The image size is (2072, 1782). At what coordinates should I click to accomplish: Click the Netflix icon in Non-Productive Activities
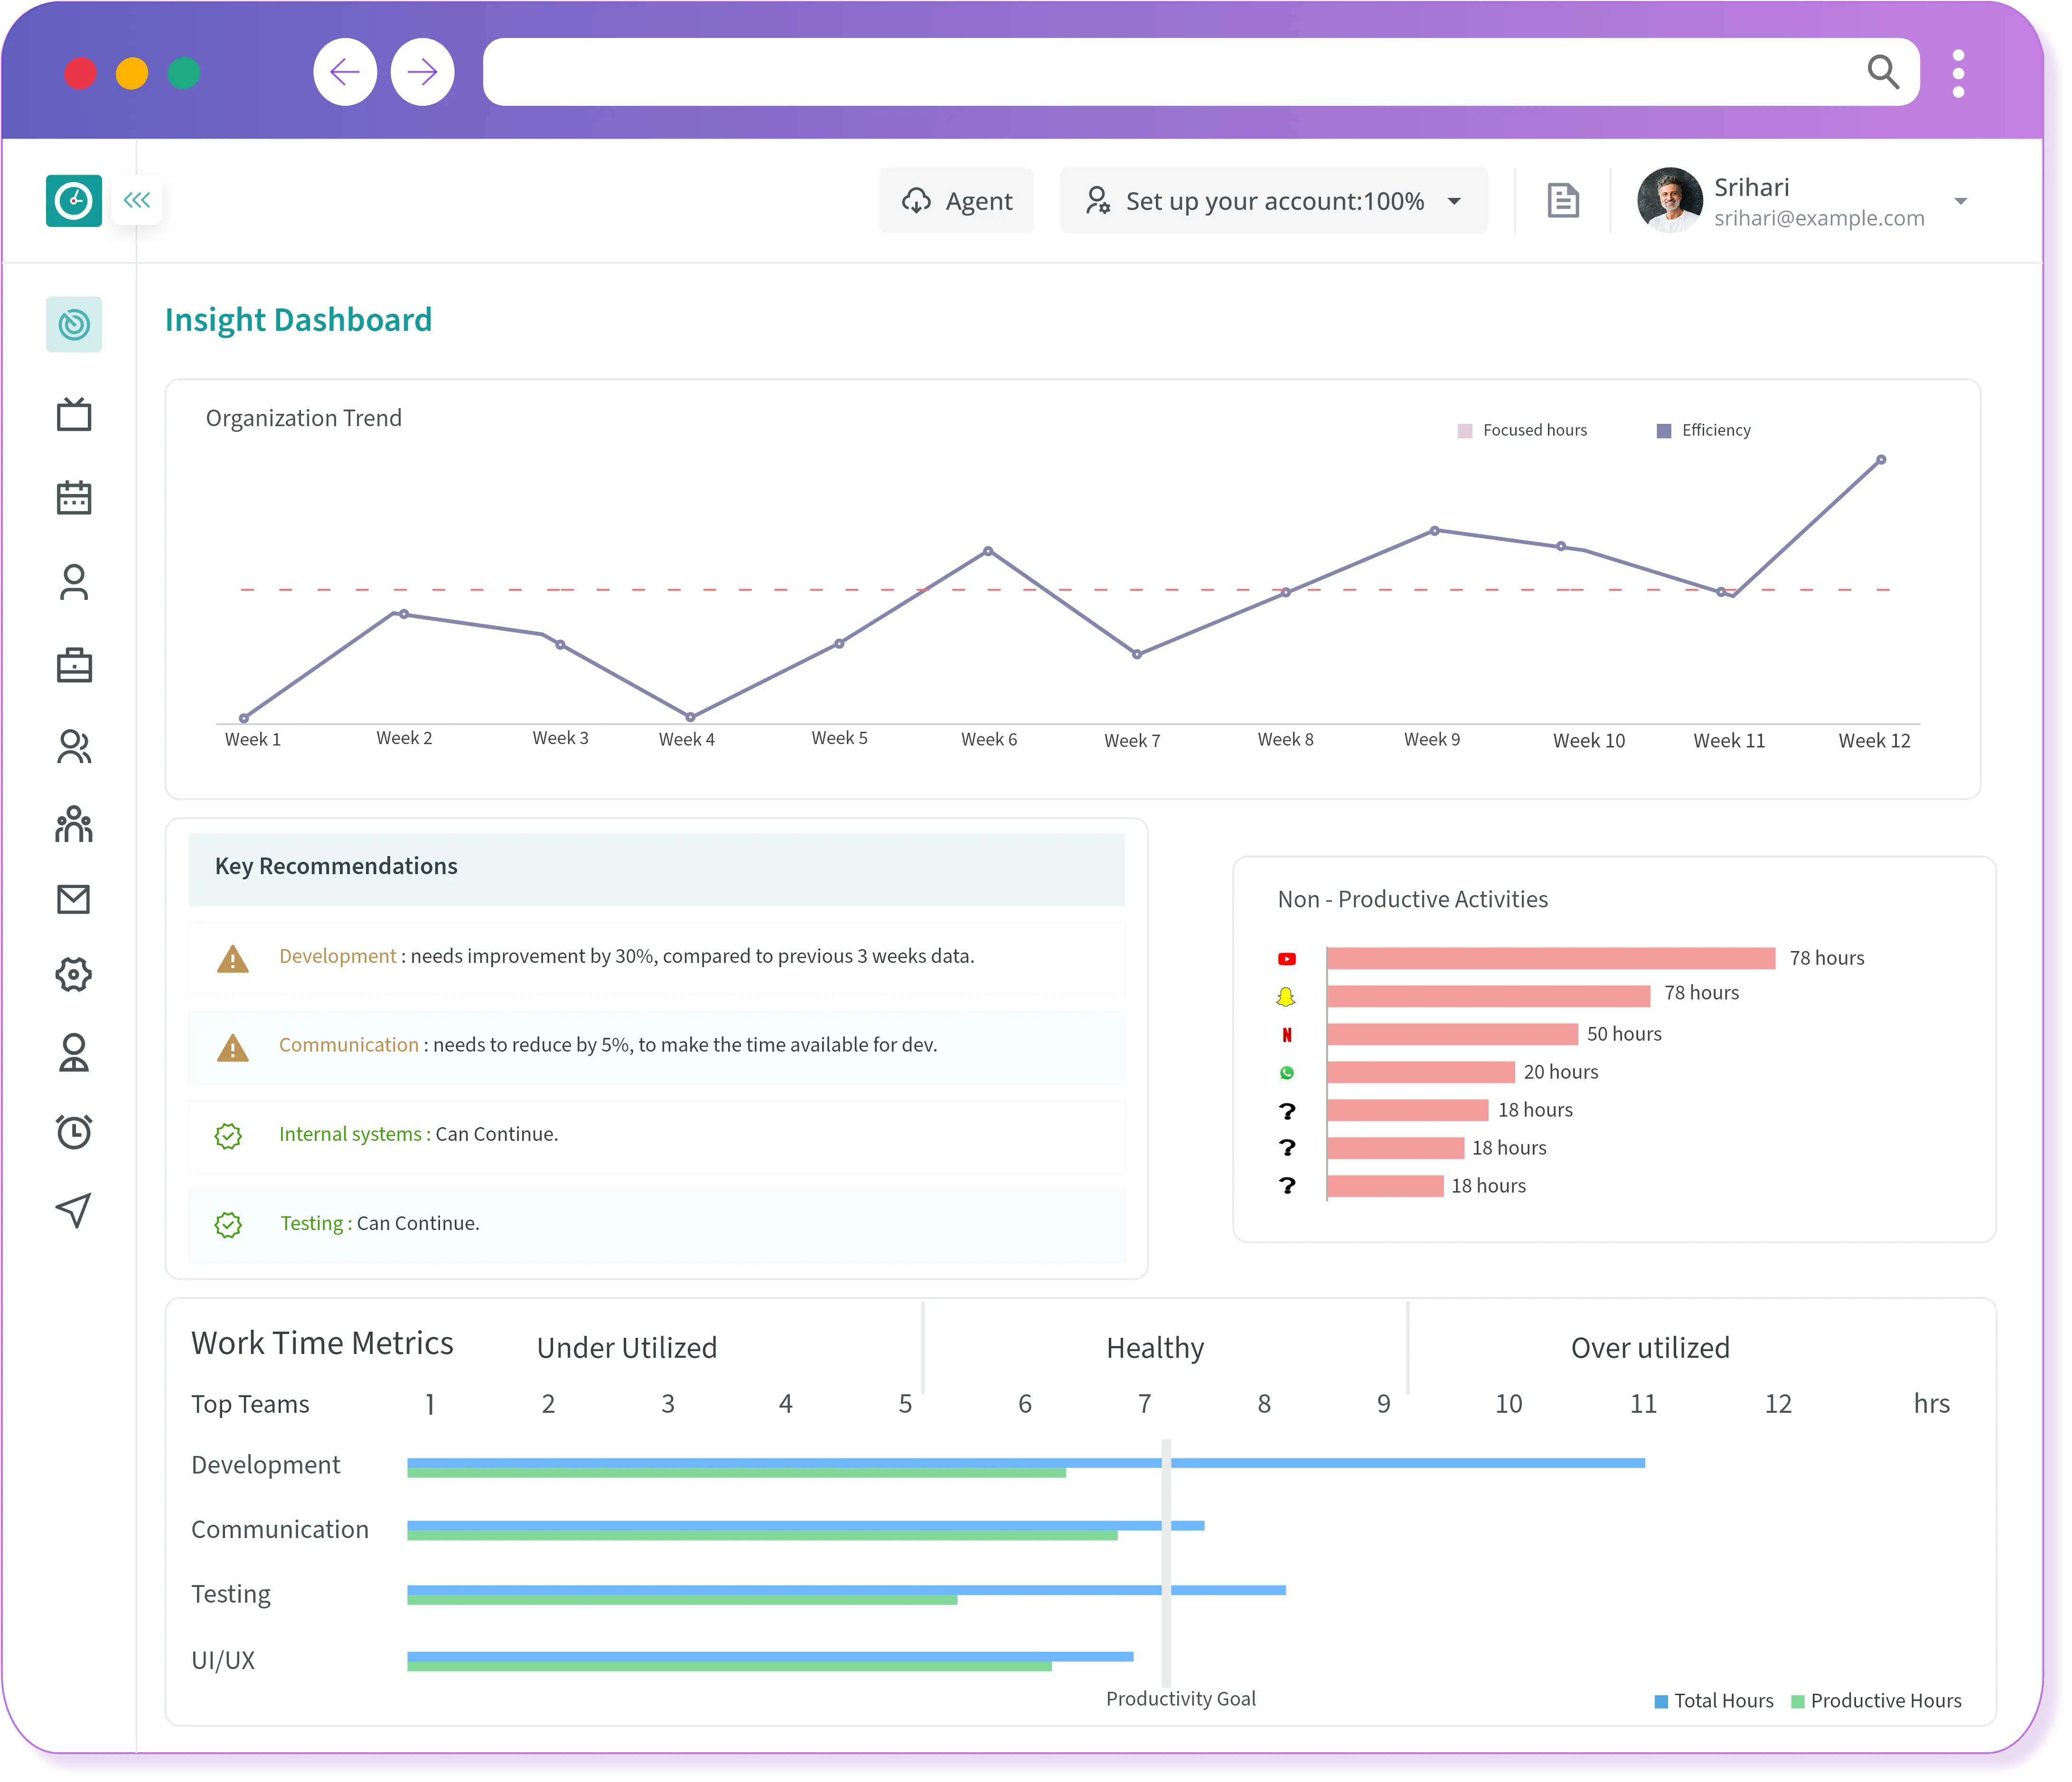tap(1286, 1035)
